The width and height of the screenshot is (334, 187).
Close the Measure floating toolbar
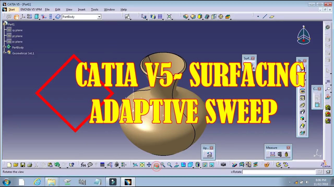288,148
